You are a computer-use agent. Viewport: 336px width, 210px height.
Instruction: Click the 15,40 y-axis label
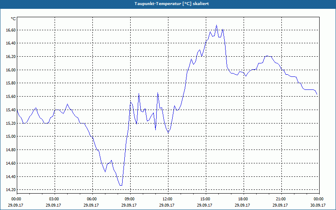tap(11, 110)
